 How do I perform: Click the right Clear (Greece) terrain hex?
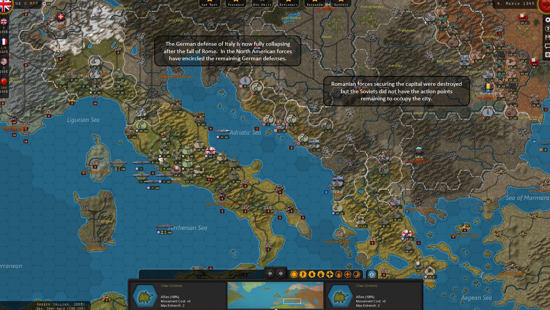(x=340, y=296)
